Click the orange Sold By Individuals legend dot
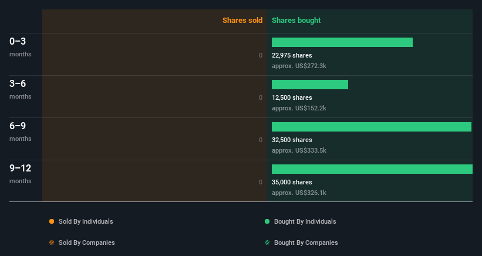Image resolution: width=482 pixels, height=256 pixels. pyautogui.click(x=52, y=221)
